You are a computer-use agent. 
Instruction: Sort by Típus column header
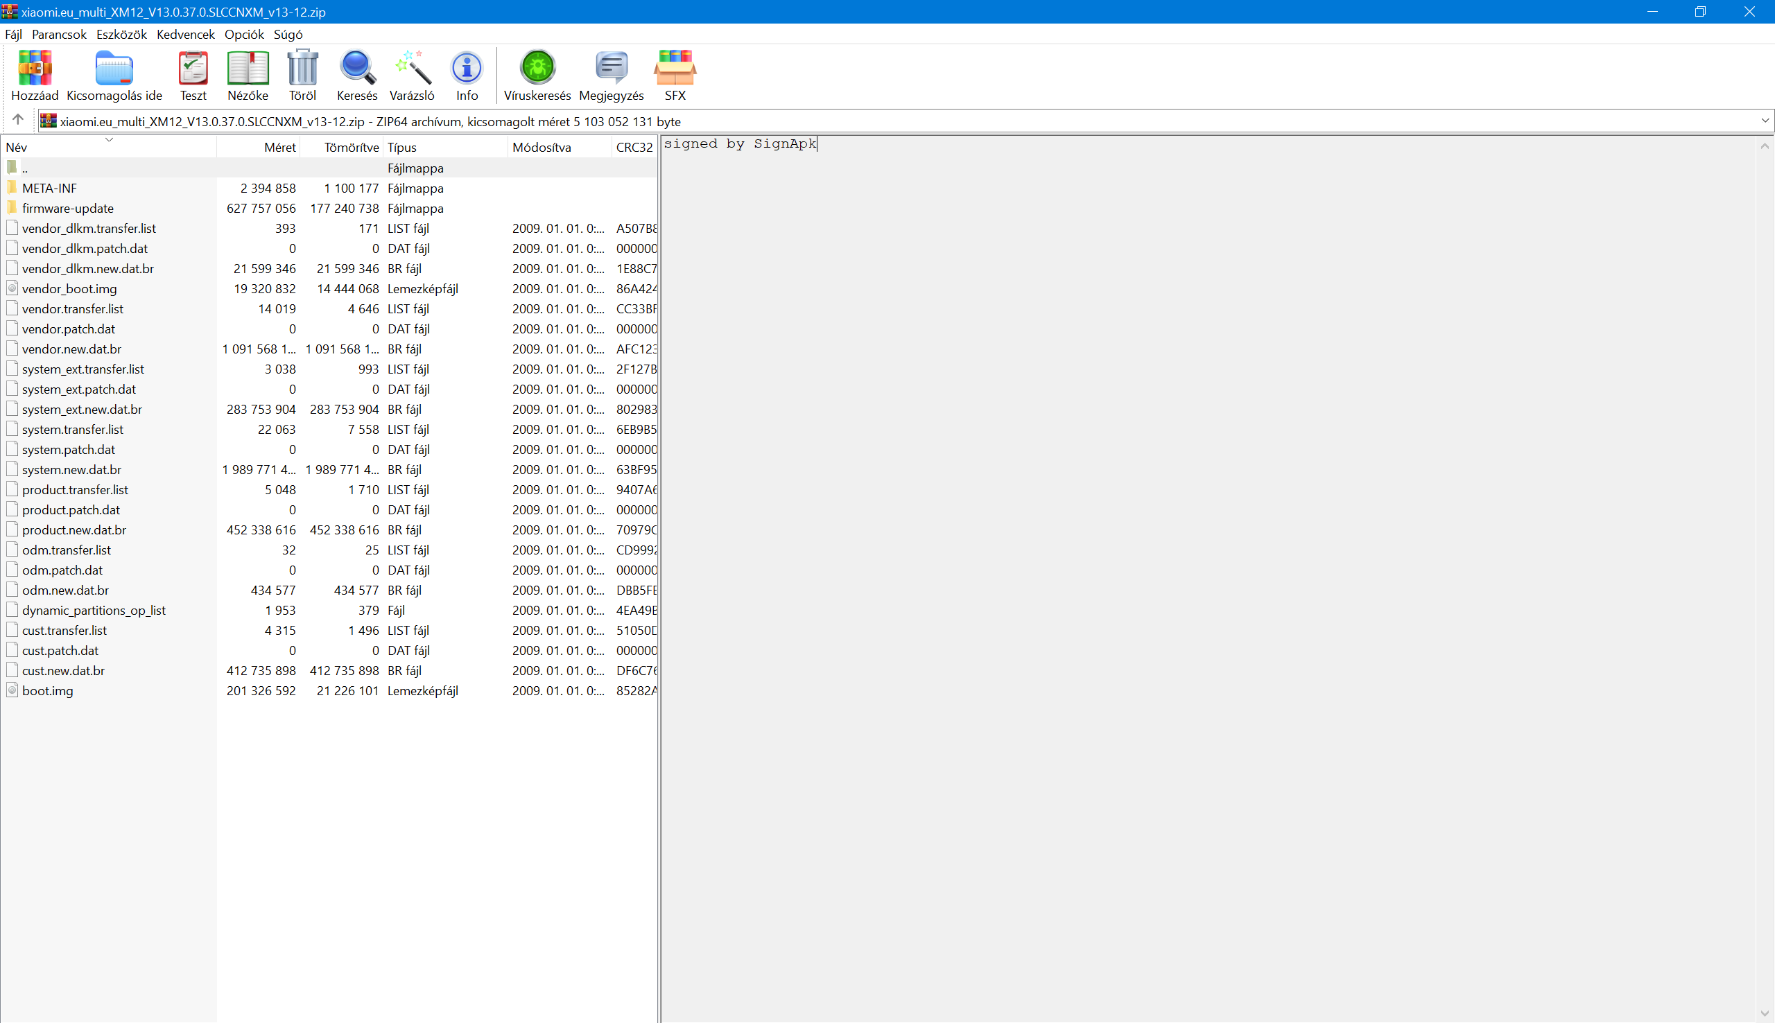click(445, 147)
